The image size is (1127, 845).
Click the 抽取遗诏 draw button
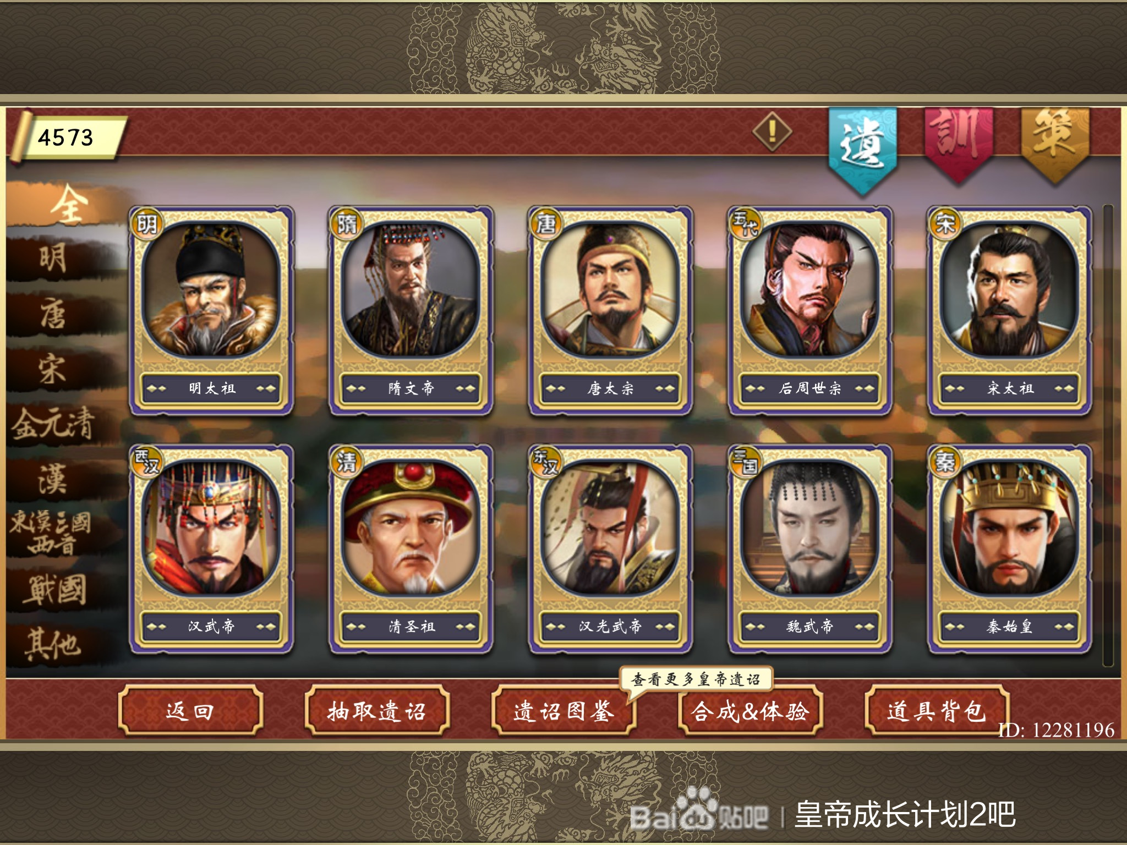[x=377, y=711]
